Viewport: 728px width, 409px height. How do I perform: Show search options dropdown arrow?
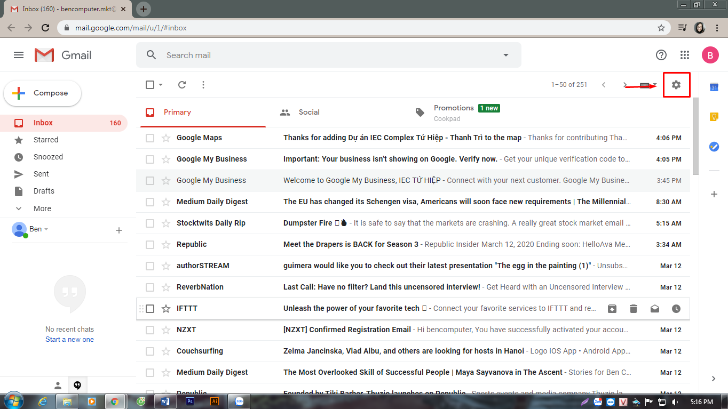click(506, 55)
